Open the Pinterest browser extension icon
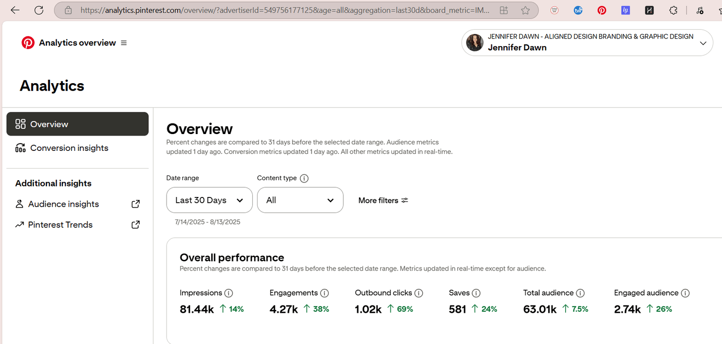This screenshot has height=344, width=722. coord(602,10)
